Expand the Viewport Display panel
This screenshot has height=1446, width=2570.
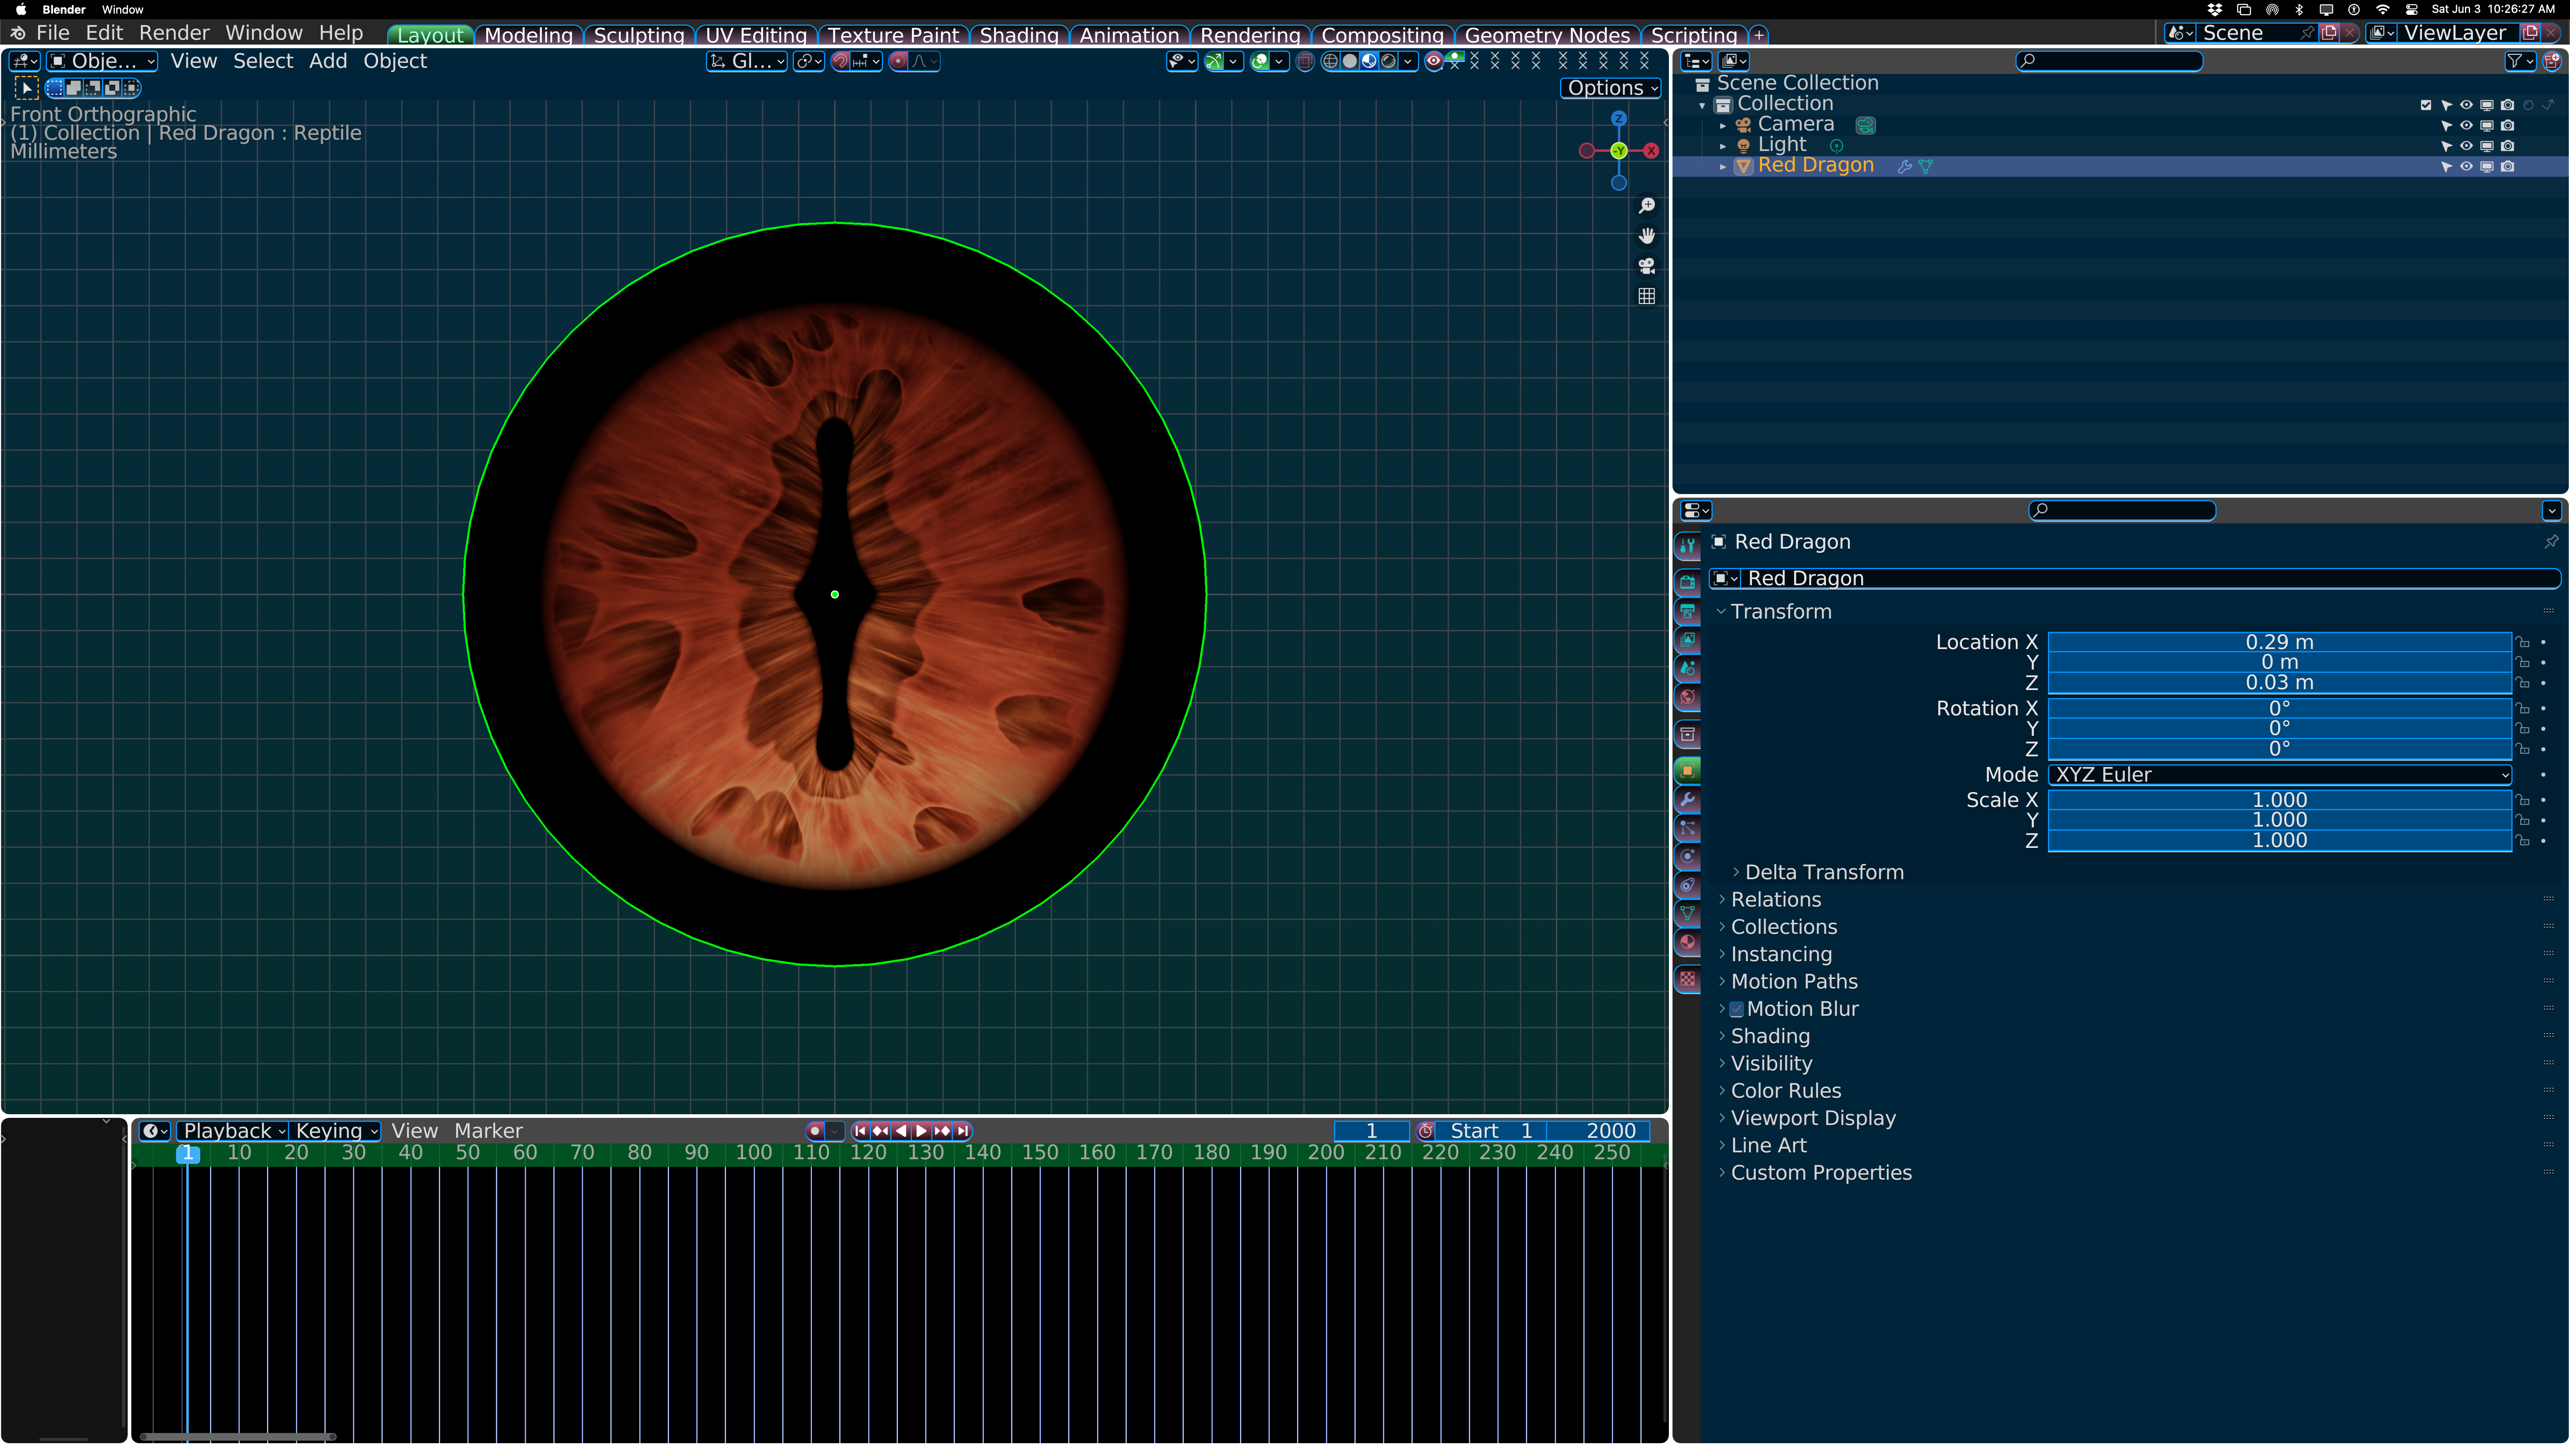point(1813,1119)
